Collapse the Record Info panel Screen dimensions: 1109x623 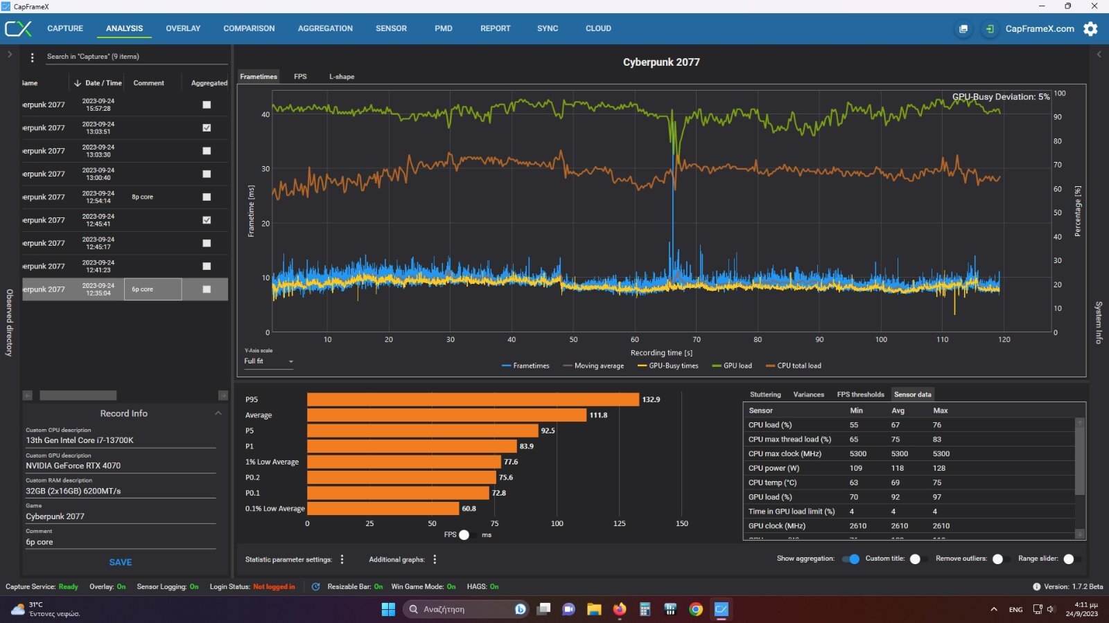[218, 413]
